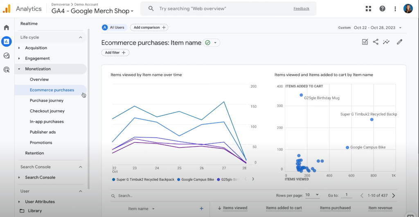Sort by the Items added to cart column
The width and height of the screenshot is (419, 217).
tap(284, 208)
